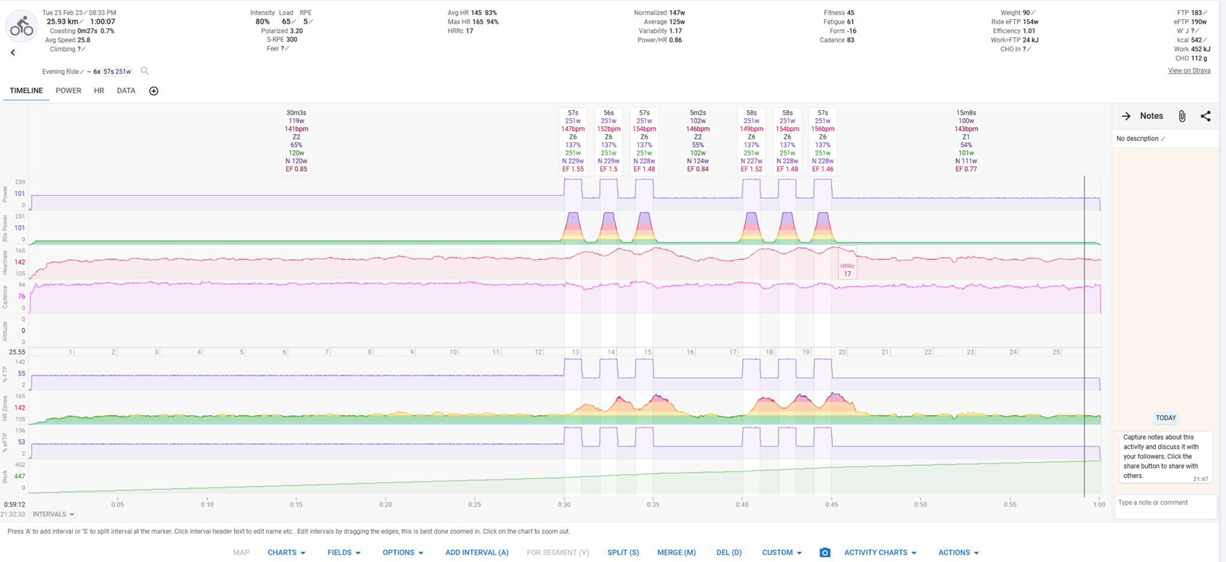Click the Normalized 147w value

tap(659, 13)
